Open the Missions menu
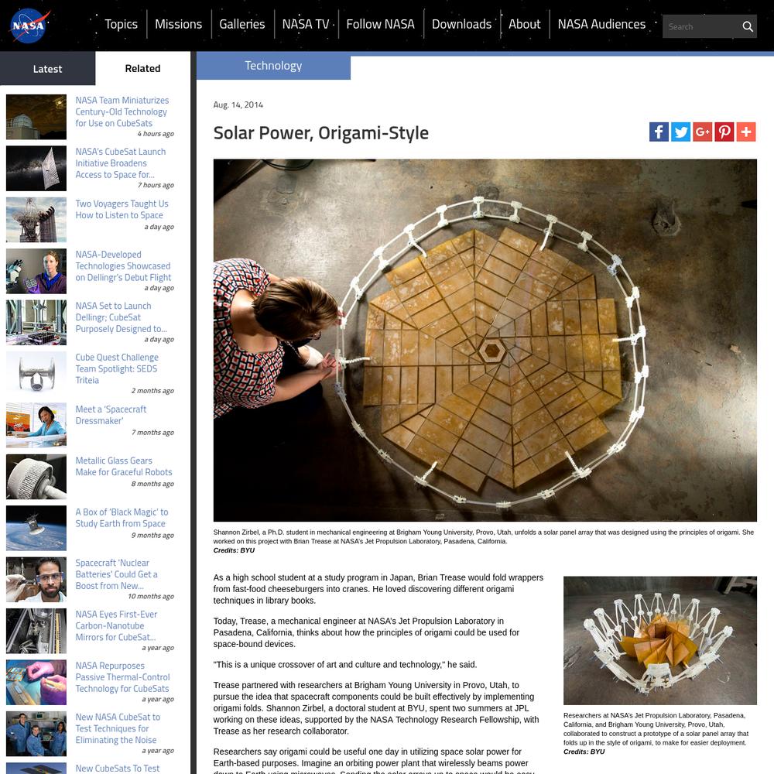Viewport: 774px width, 774px height. (178, 24)
